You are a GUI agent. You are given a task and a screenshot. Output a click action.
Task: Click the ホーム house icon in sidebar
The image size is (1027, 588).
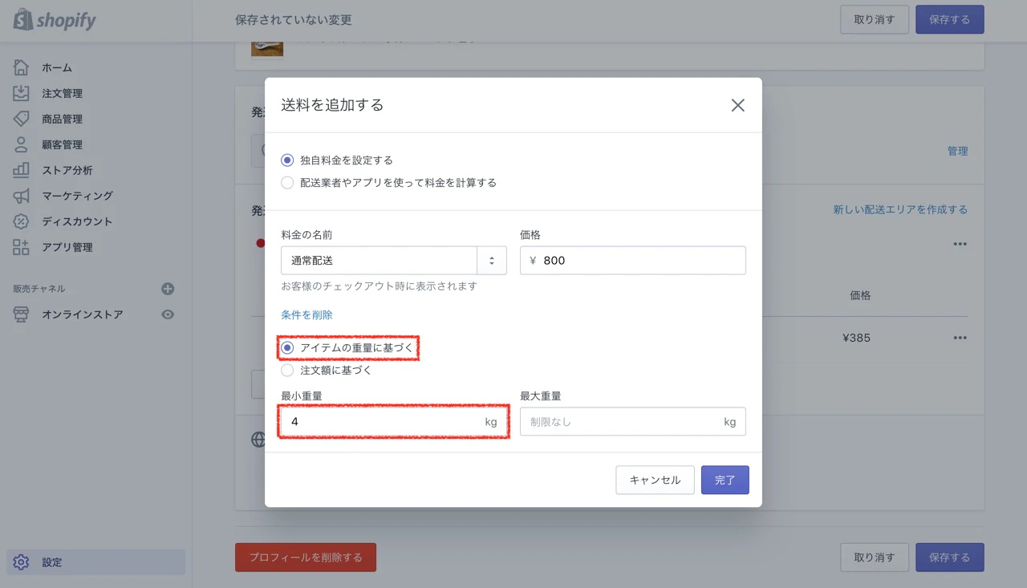(22, 67)
